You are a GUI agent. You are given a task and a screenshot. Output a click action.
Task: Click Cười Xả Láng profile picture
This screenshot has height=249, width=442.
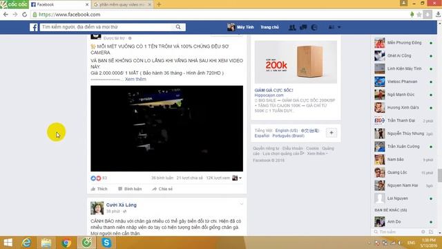tap(97, 208)
